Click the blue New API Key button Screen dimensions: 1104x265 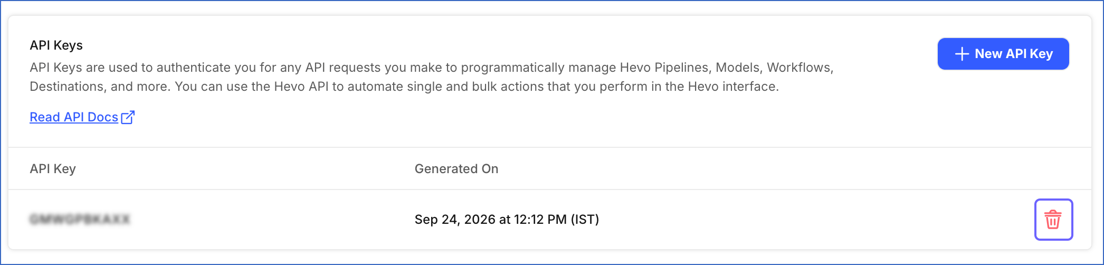click(1003, 54)
